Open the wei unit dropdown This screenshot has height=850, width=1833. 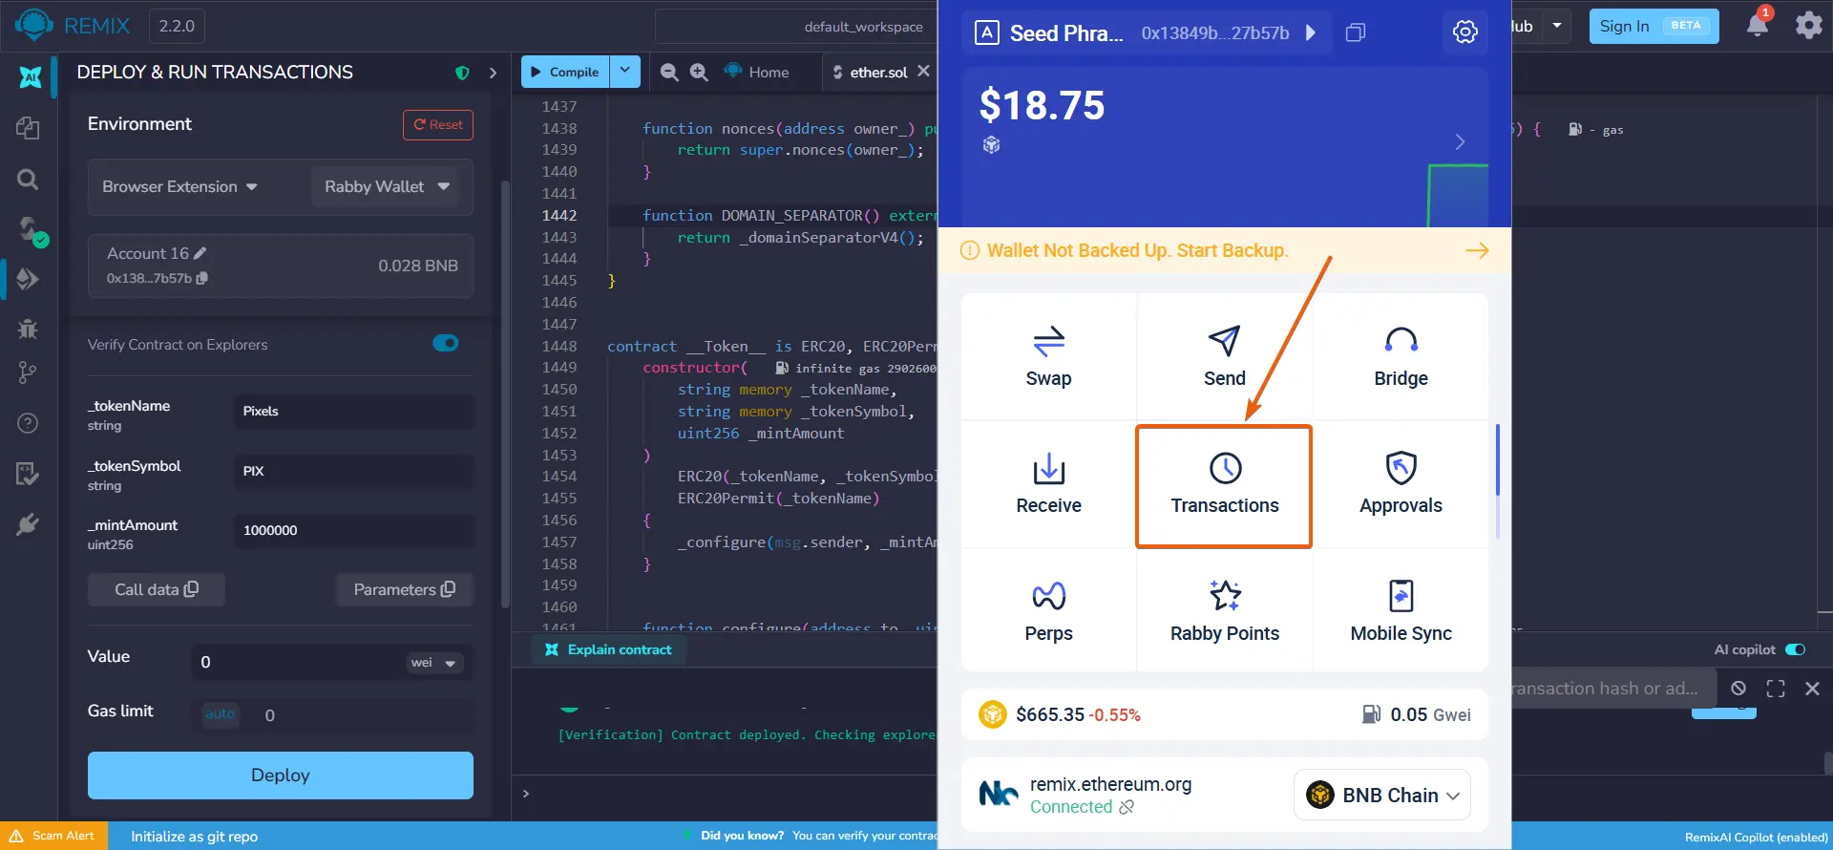[433, 662]
